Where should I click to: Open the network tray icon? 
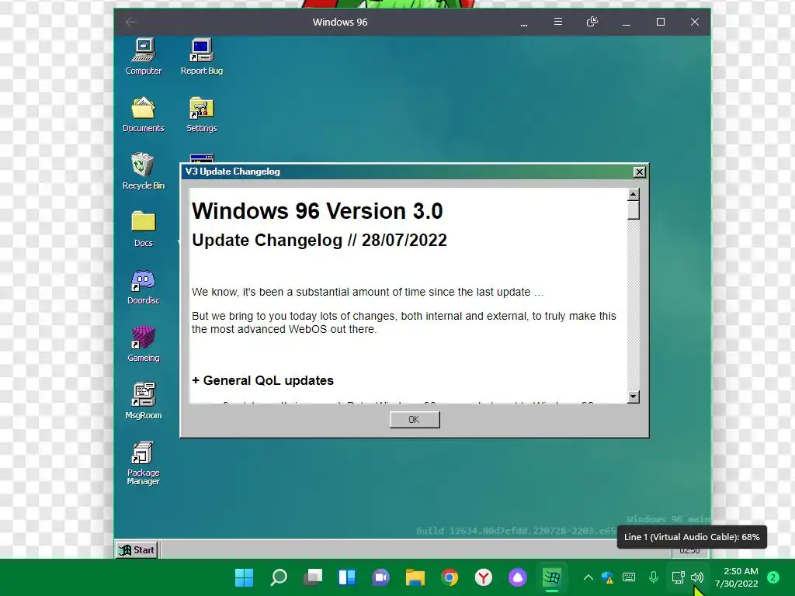(678, 577)
